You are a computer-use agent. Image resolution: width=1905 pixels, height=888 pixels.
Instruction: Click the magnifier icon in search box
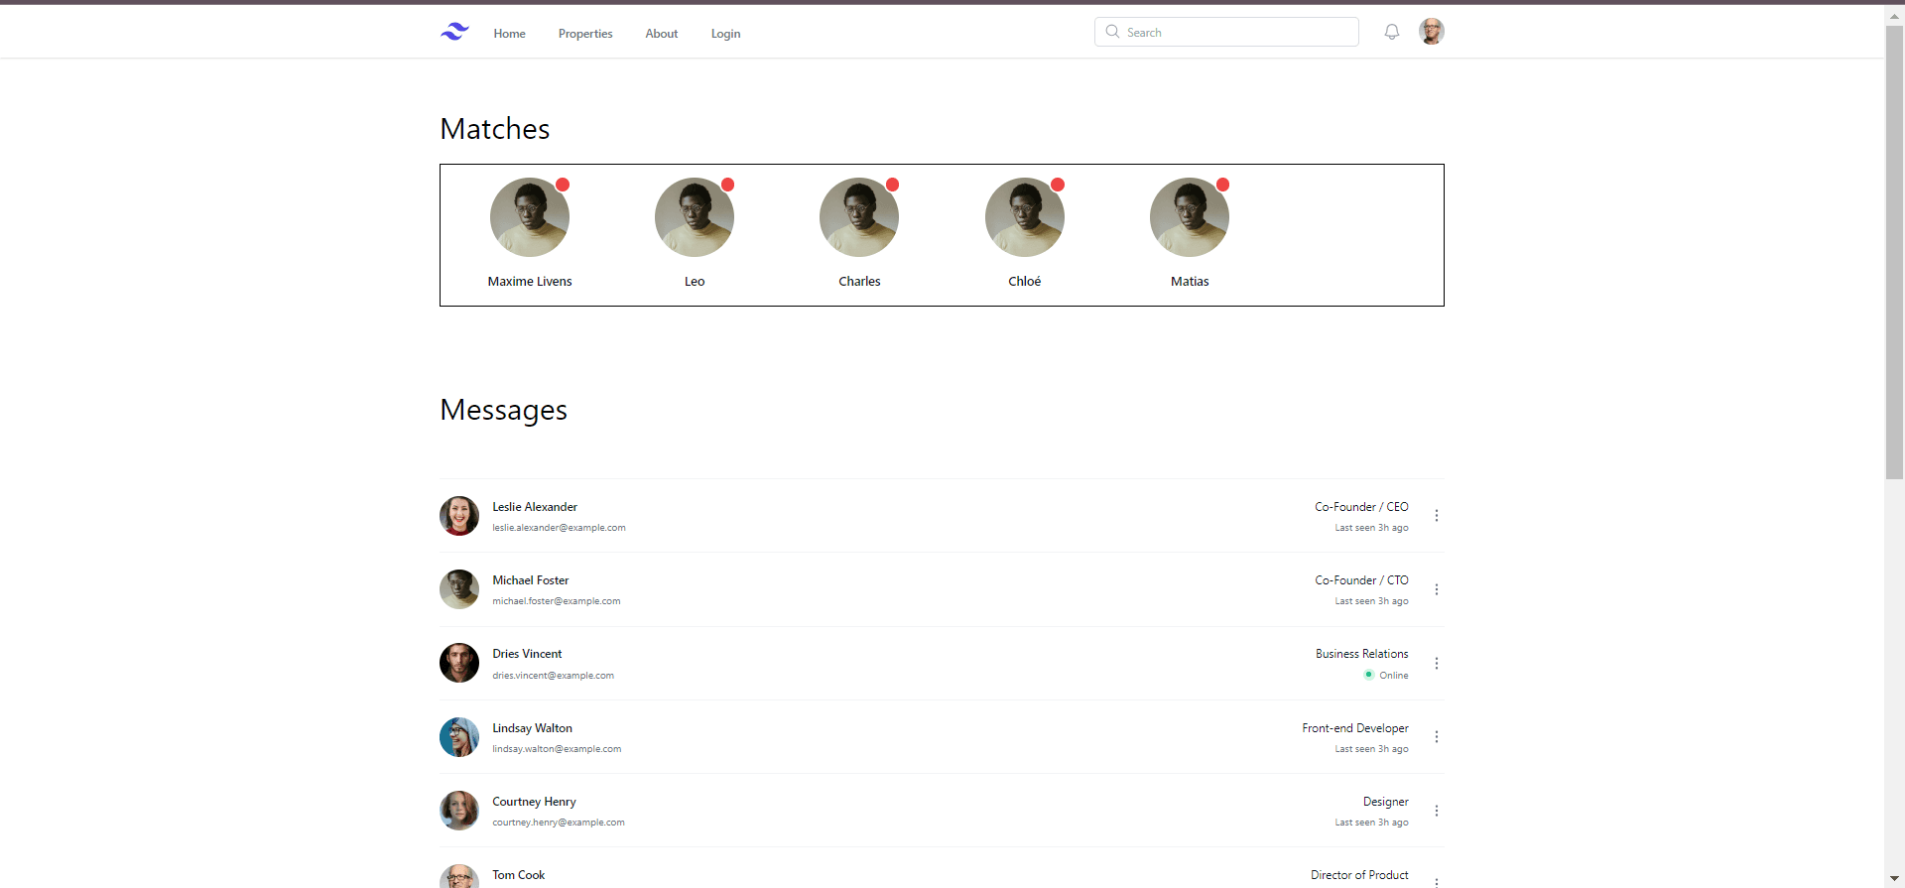1112,32
